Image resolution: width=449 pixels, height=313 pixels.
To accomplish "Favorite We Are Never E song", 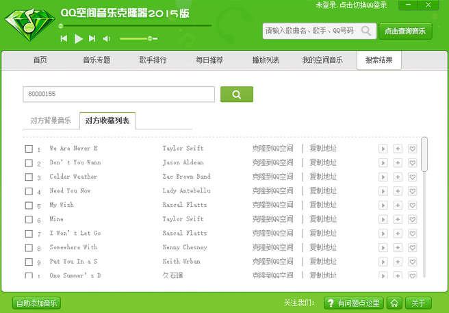I will coord(412,149).
